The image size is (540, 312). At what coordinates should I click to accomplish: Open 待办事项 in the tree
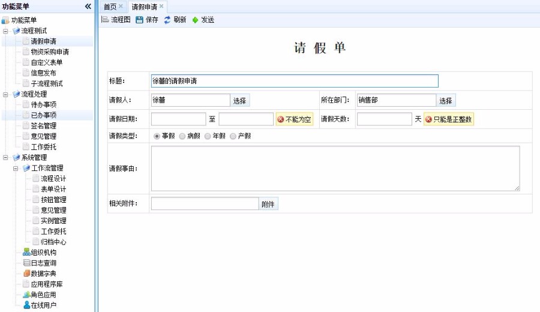[x=43, y=104]
